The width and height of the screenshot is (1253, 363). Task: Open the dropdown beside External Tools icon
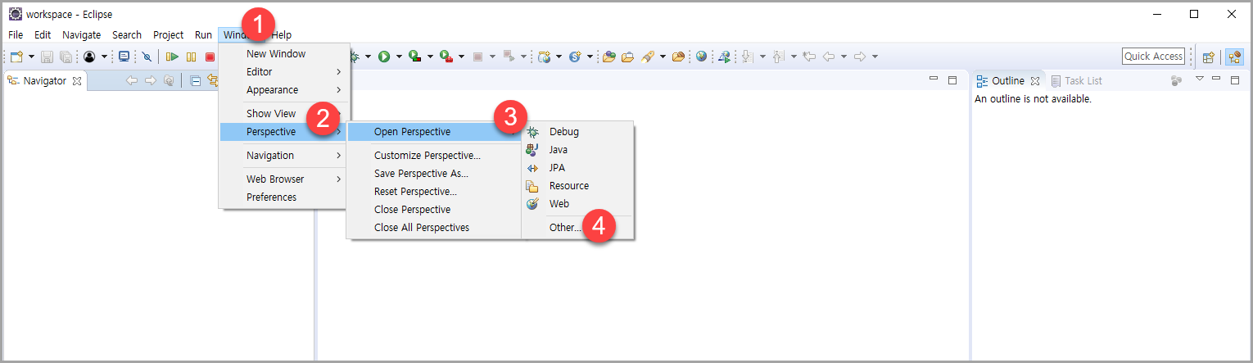point(461,57)
